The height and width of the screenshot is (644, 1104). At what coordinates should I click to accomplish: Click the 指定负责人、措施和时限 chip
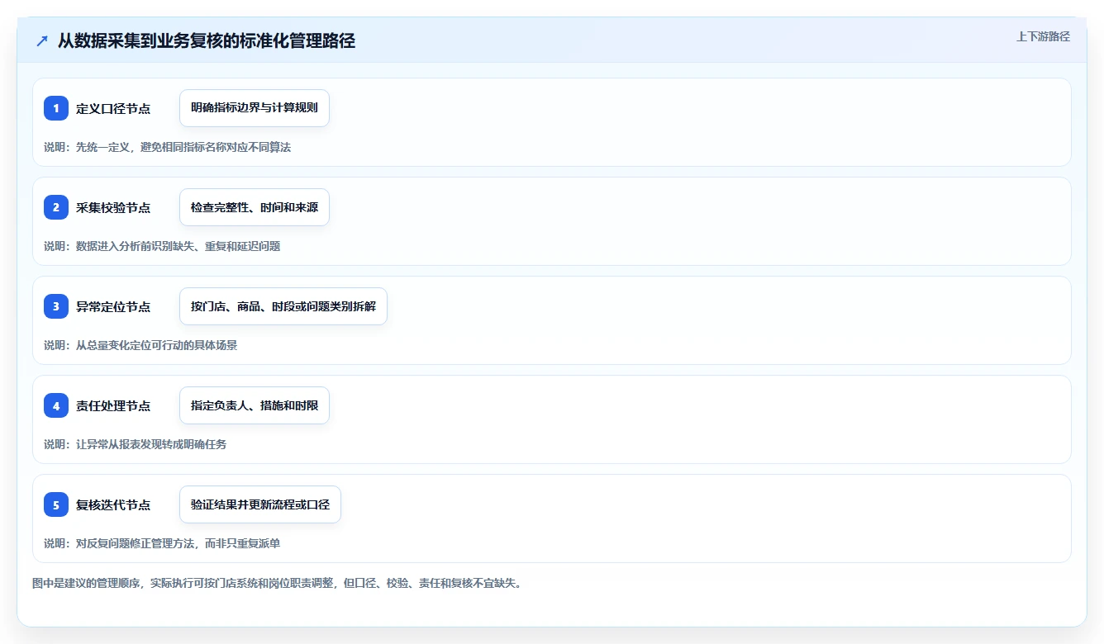[x=255, y=405]
